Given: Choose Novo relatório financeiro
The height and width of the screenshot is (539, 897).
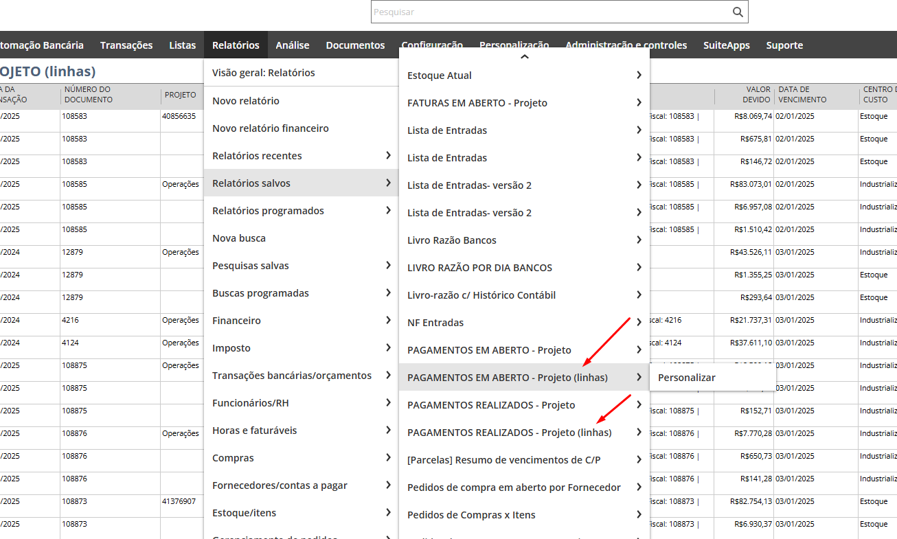Looking at the screenshot, I should pos(271,128).
